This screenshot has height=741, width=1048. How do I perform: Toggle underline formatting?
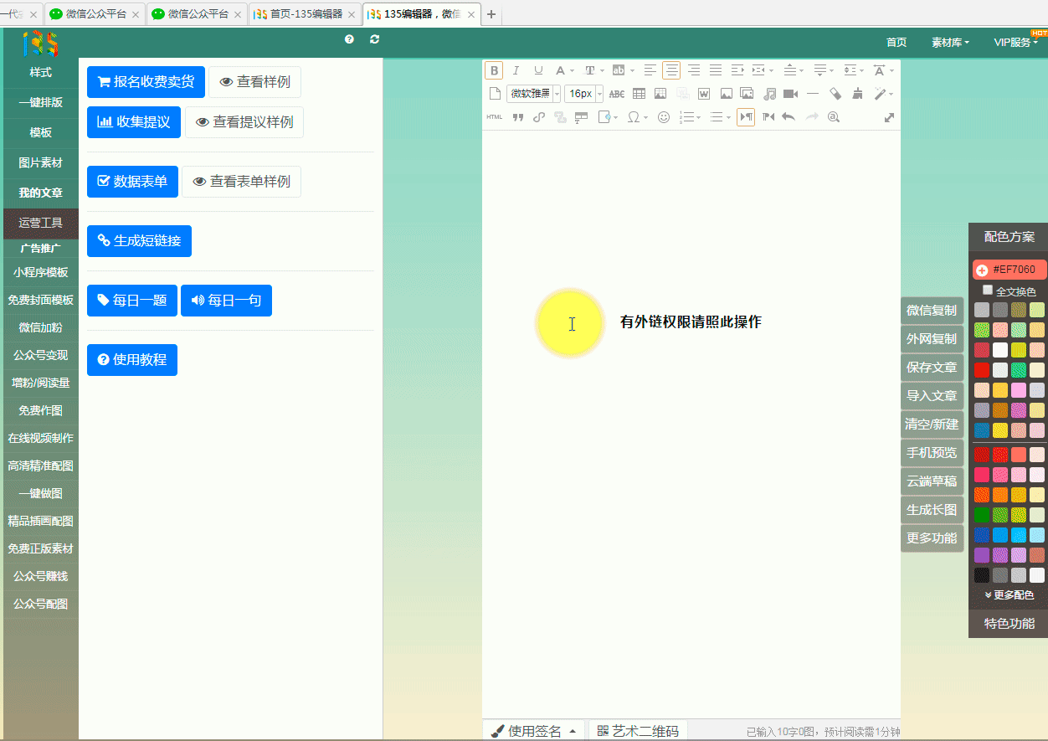(537, 70)
